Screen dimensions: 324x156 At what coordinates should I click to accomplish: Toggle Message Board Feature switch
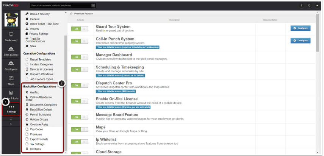(80, 117)
